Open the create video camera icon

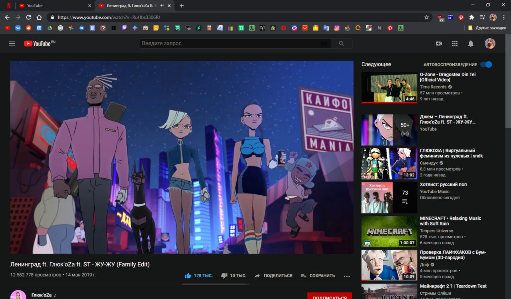tap(439, 44)
